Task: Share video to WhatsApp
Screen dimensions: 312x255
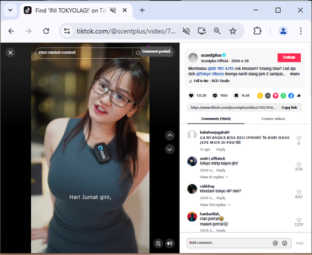Action: pos(283,96)
